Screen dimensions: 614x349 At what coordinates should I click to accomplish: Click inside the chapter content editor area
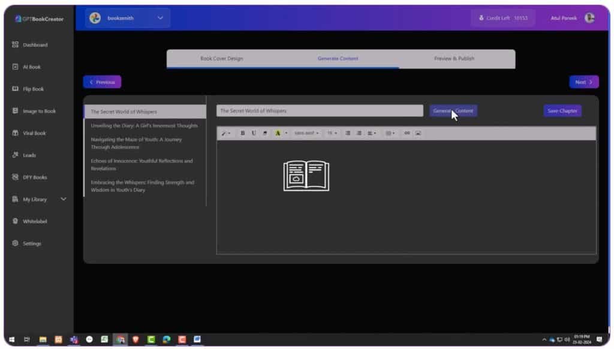[x=406, y=197]
